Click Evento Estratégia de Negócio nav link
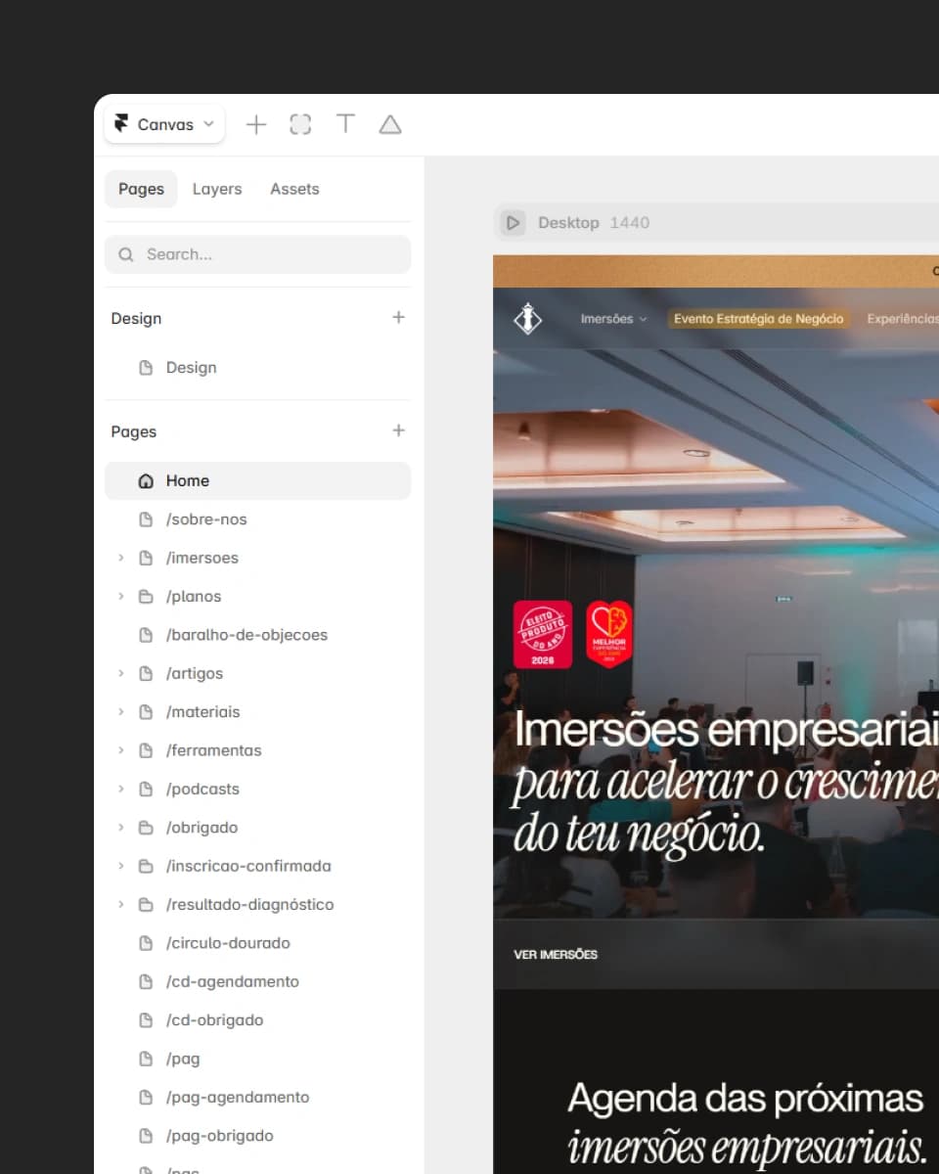Viewport: 939px width, 1174px height. 758,319
